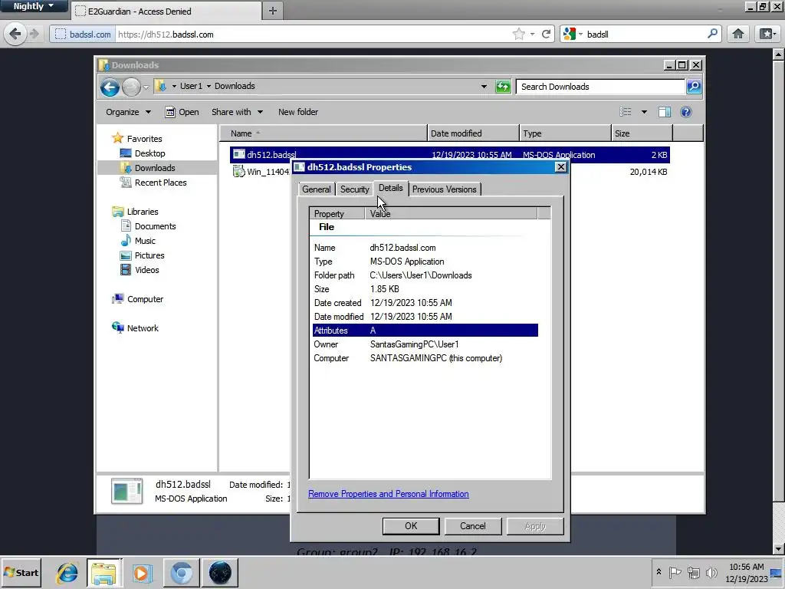Image resolution: width=785 pixels, height=589 pixels.
Task: Go back in the Downloads explorer window
Action: pyautogui.click(x=110, y=87)
